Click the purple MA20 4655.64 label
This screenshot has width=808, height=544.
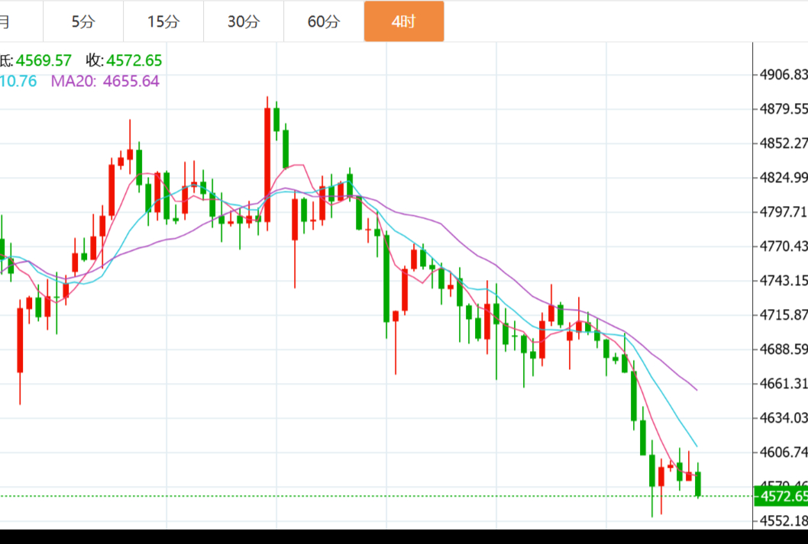[105, 81]
